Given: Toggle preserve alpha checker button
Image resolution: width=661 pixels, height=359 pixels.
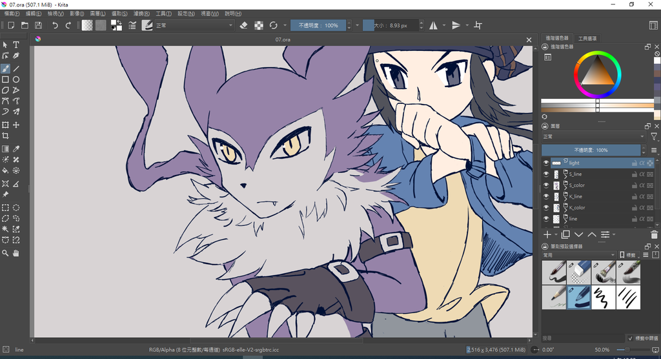Looking at the screenshot, I should [259, 25].
